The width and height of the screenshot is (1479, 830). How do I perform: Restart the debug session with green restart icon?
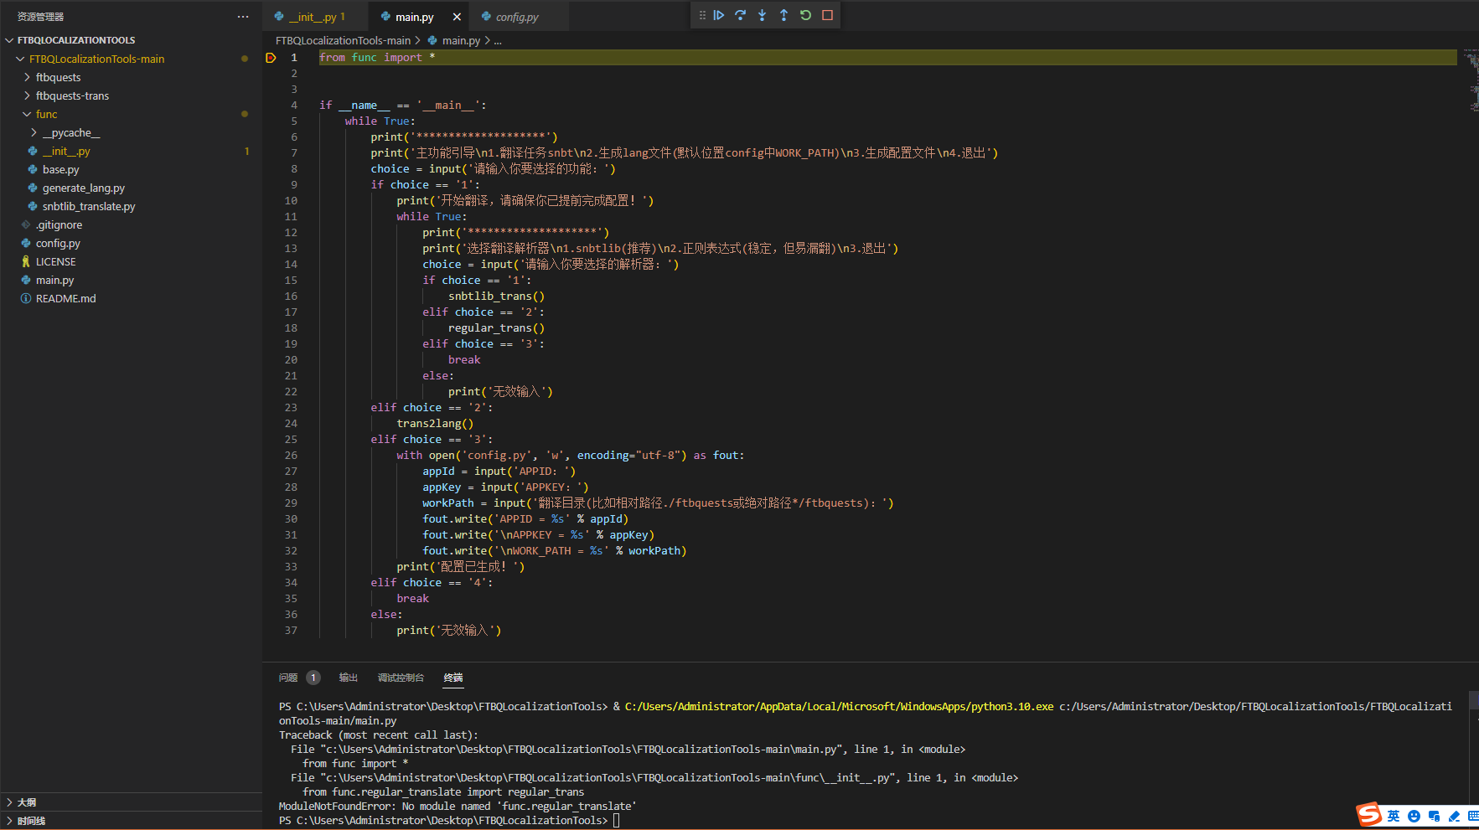point(804,14)
